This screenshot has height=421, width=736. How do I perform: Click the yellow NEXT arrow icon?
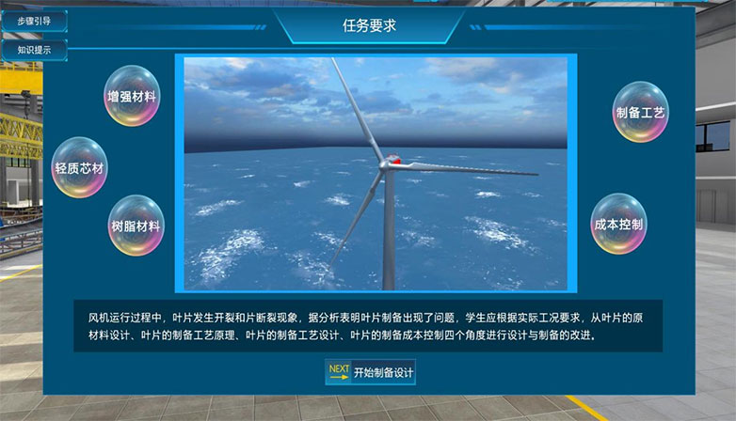339,372
